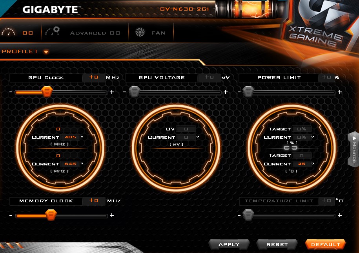Decrease Memory Clock with minus button
Screen dimensions: 359x253
(x=11, y=215)
